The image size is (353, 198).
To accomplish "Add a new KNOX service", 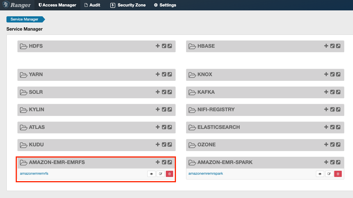I will [326, 74].
